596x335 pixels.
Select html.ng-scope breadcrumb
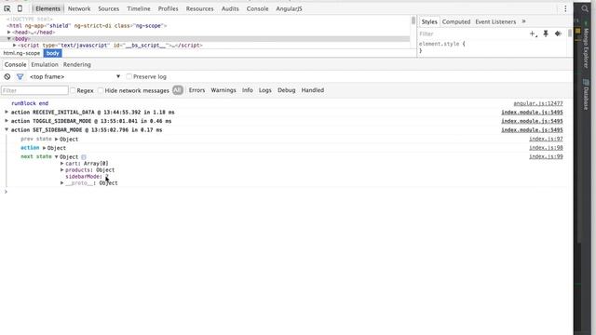(21, 53)
